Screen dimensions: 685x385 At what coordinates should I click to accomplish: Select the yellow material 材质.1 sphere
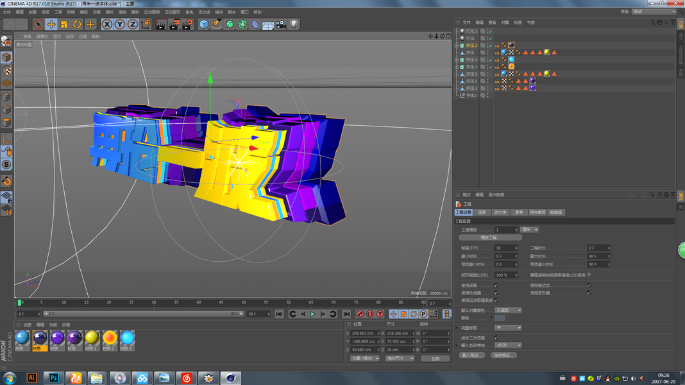click(x=92, y=338)
